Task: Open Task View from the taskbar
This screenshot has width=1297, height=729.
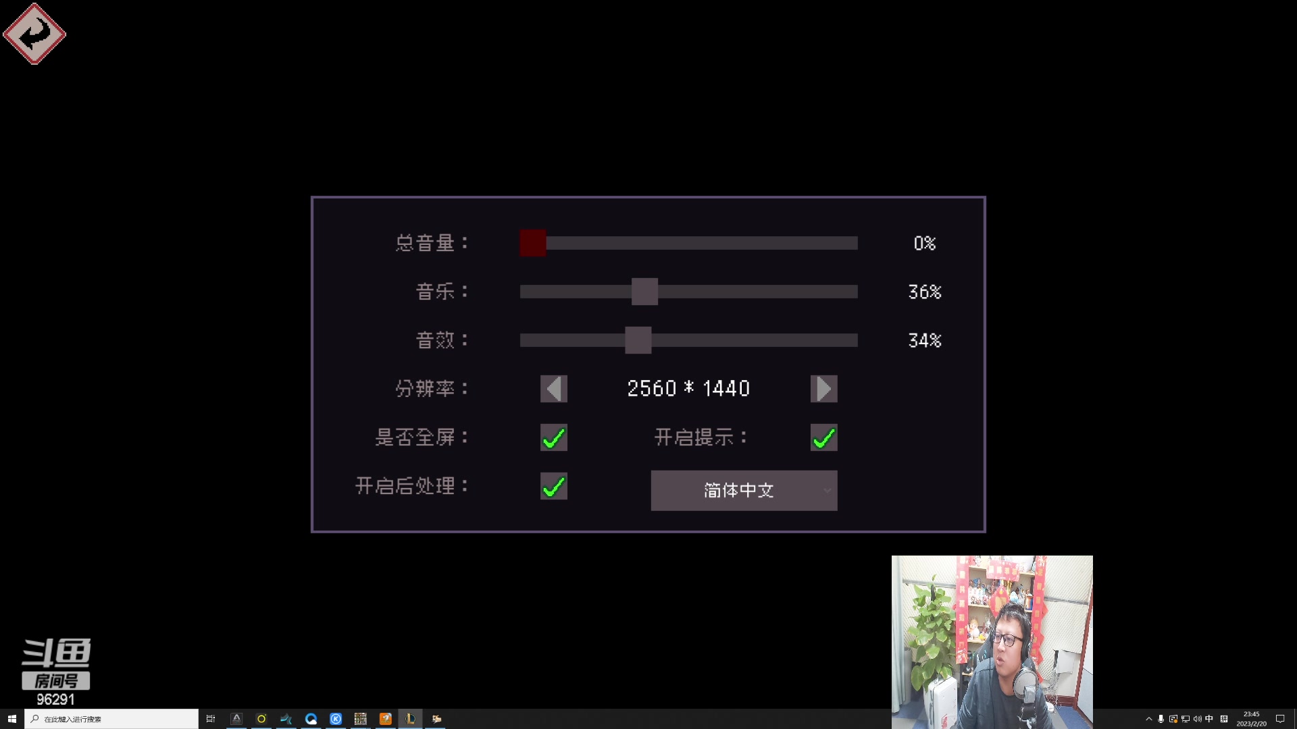Action: (x=211, y=719)
